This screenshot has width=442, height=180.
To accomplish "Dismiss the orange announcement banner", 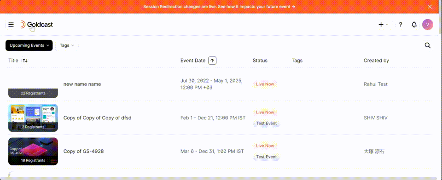I will (x=430, y=6).
